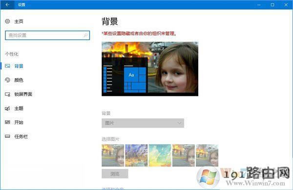Open the 颜色 settings page
Image resolution: width=293 pixels, height=190 pixels.
coord(19,80)
